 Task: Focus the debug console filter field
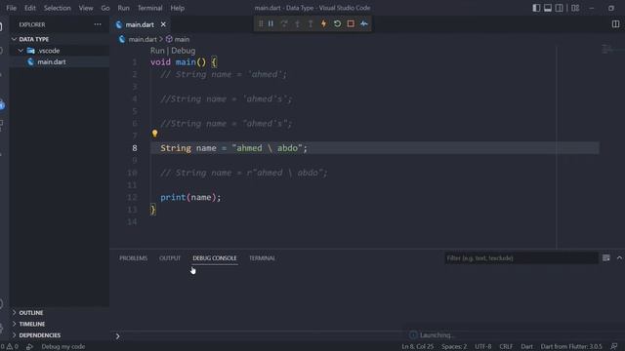pyautogui.click(x=521, y=258)
